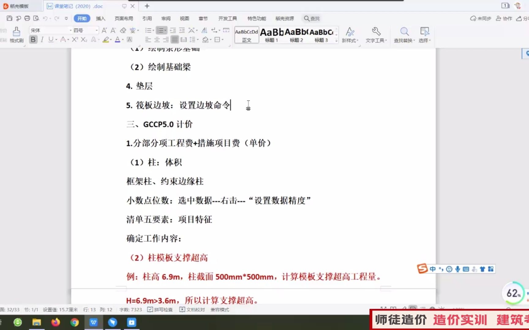
Task: Click the character border (boxed A) icon
Action: pos(129,39)
